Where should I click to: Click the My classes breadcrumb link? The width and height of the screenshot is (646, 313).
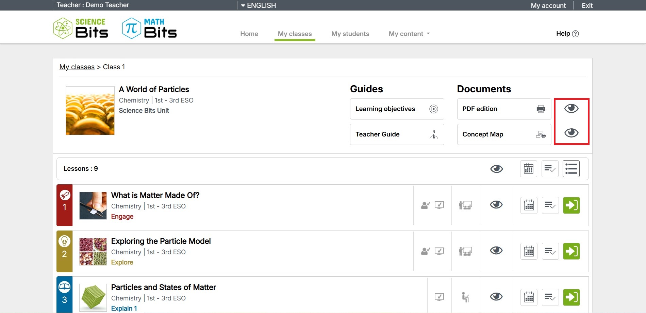pos(77,67)
